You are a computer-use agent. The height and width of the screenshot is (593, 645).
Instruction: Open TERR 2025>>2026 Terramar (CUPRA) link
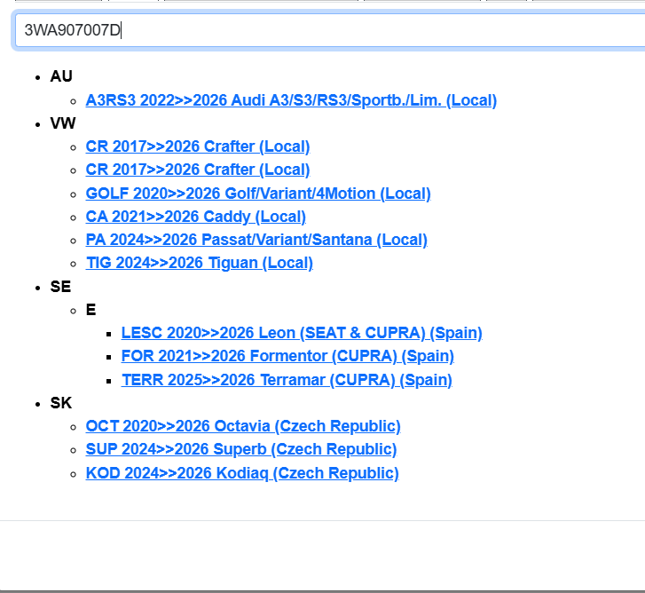click(x=287, y=380)
